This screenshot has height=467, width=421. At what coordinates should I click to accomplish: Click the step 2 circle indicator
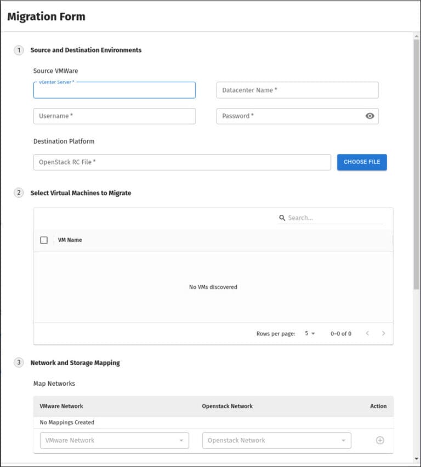19,193
